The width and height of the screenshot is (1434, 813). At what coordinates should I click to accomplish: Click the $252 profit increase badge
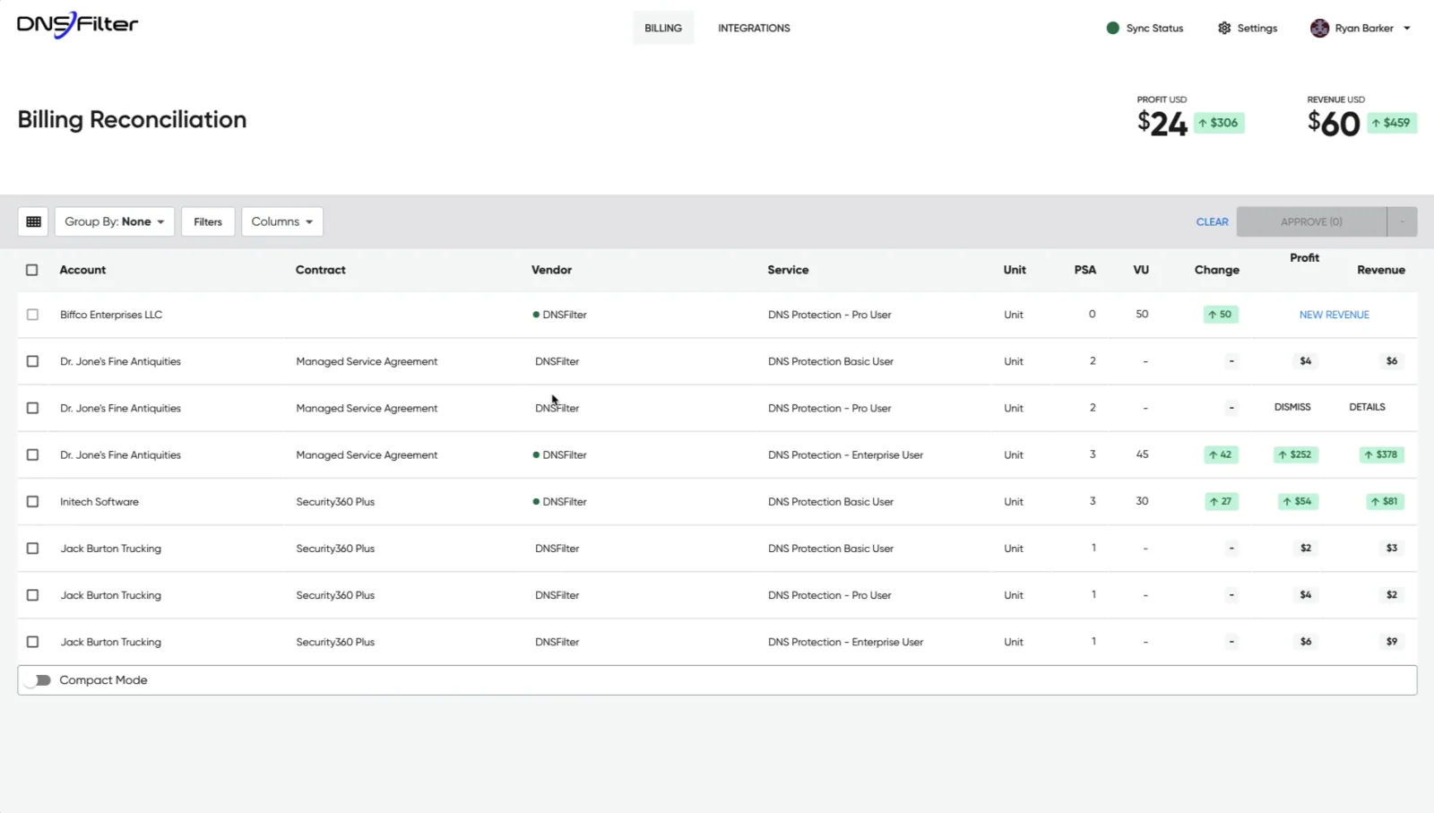click(x=1295, y=454)
